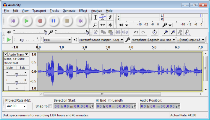Click the Audio Position time field
This screenshot has width=210, height=120.
[160, 106]
